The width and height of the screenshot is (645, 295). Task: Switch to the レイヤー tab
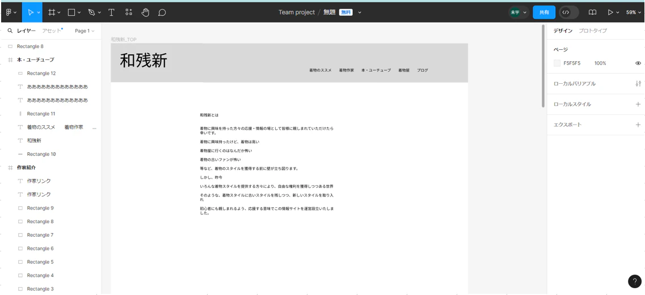coord(26,31)
